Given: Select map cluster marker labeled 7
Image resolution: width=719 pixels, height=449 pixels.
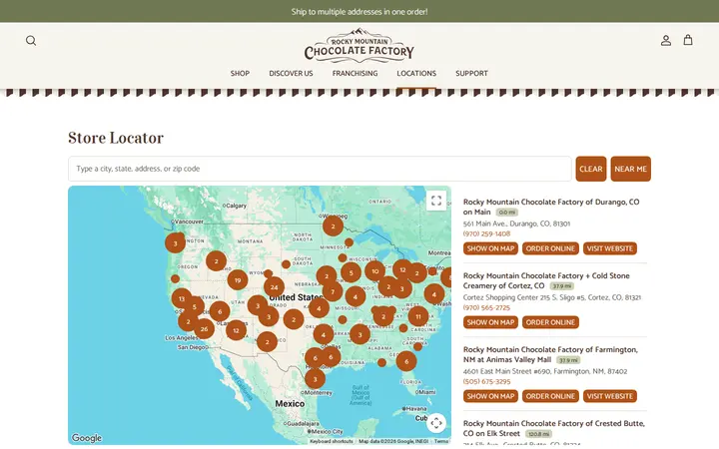Looking at the screenshot, I should coord(333,291).
